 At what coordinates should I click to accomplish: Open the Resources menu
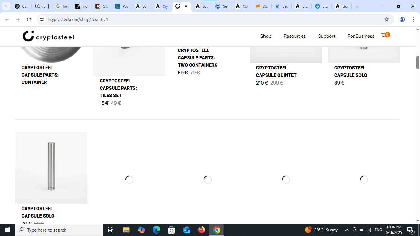point(295,36)
